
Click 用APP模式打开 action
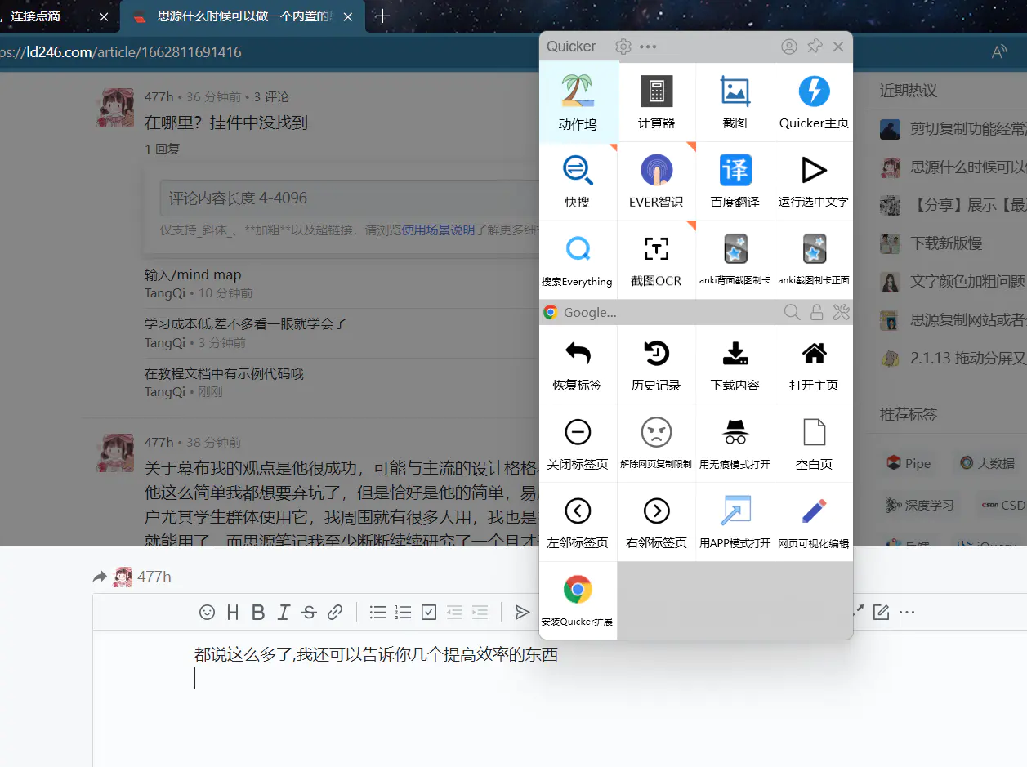click(735, 522)
